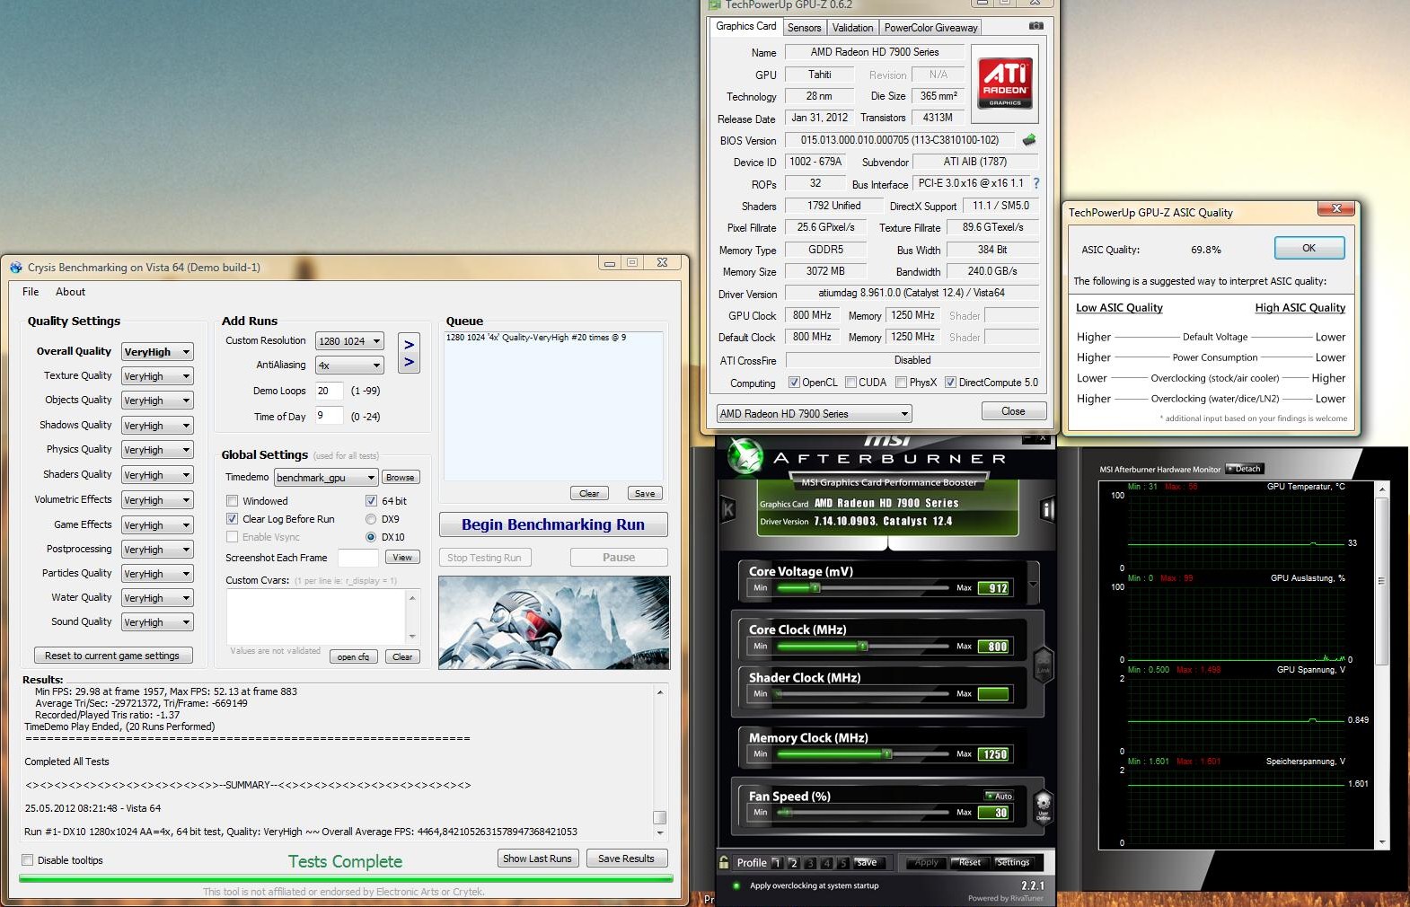Toggle the Afterburner profile lock icon

[x=724, y=862]
